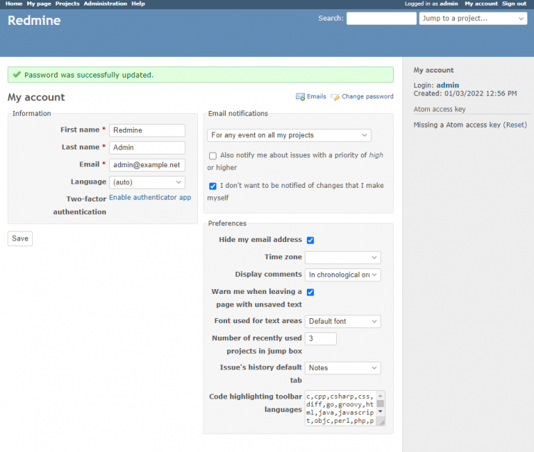Toggle Hide my email address checkbox
The height and width of the screenshot is (452, 534).
point(310,240)
